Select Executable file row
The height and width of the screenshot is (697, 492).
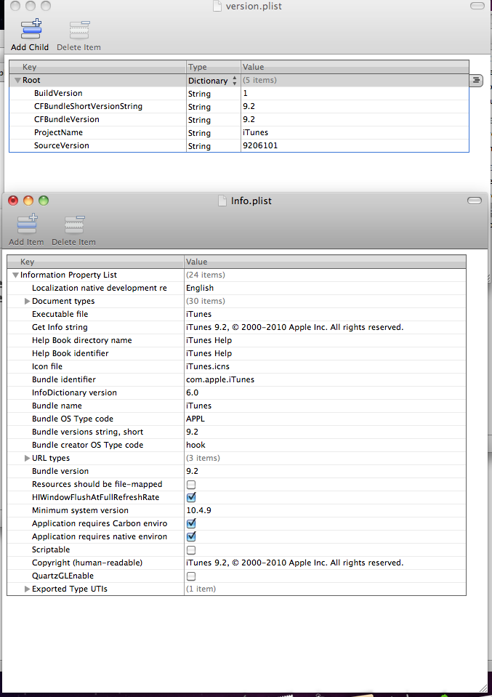(60, 314)
